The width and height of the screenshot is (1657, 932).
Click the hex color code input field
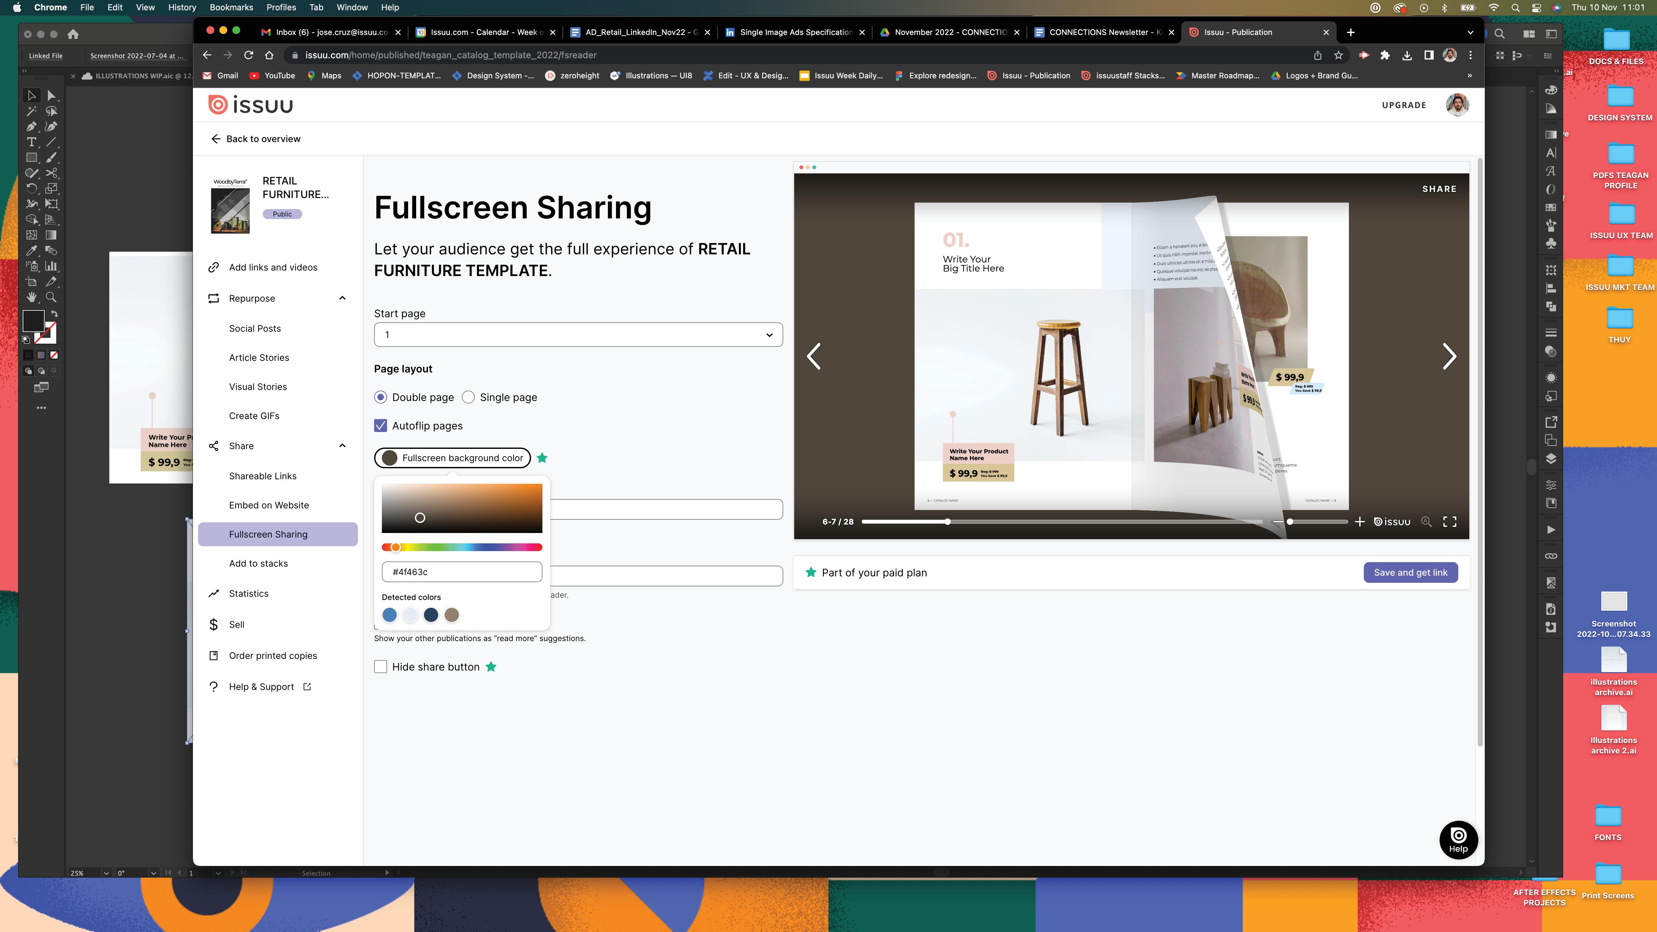[461, 572]
